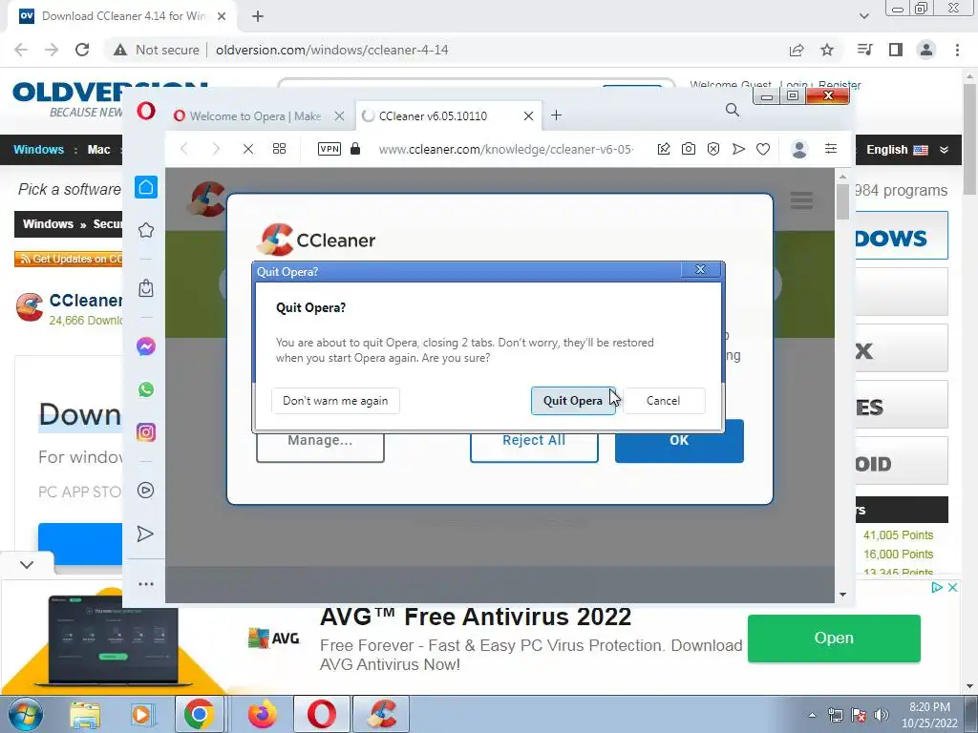Image resolution: width=978 pixels, height=733 pixels.
Task: Open Opera My Flow send icon in toolbar
Action: [x=738, y=149]
